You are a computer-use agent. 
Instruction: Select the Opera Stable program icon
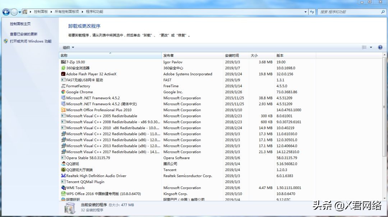click(x=63, y=158)
